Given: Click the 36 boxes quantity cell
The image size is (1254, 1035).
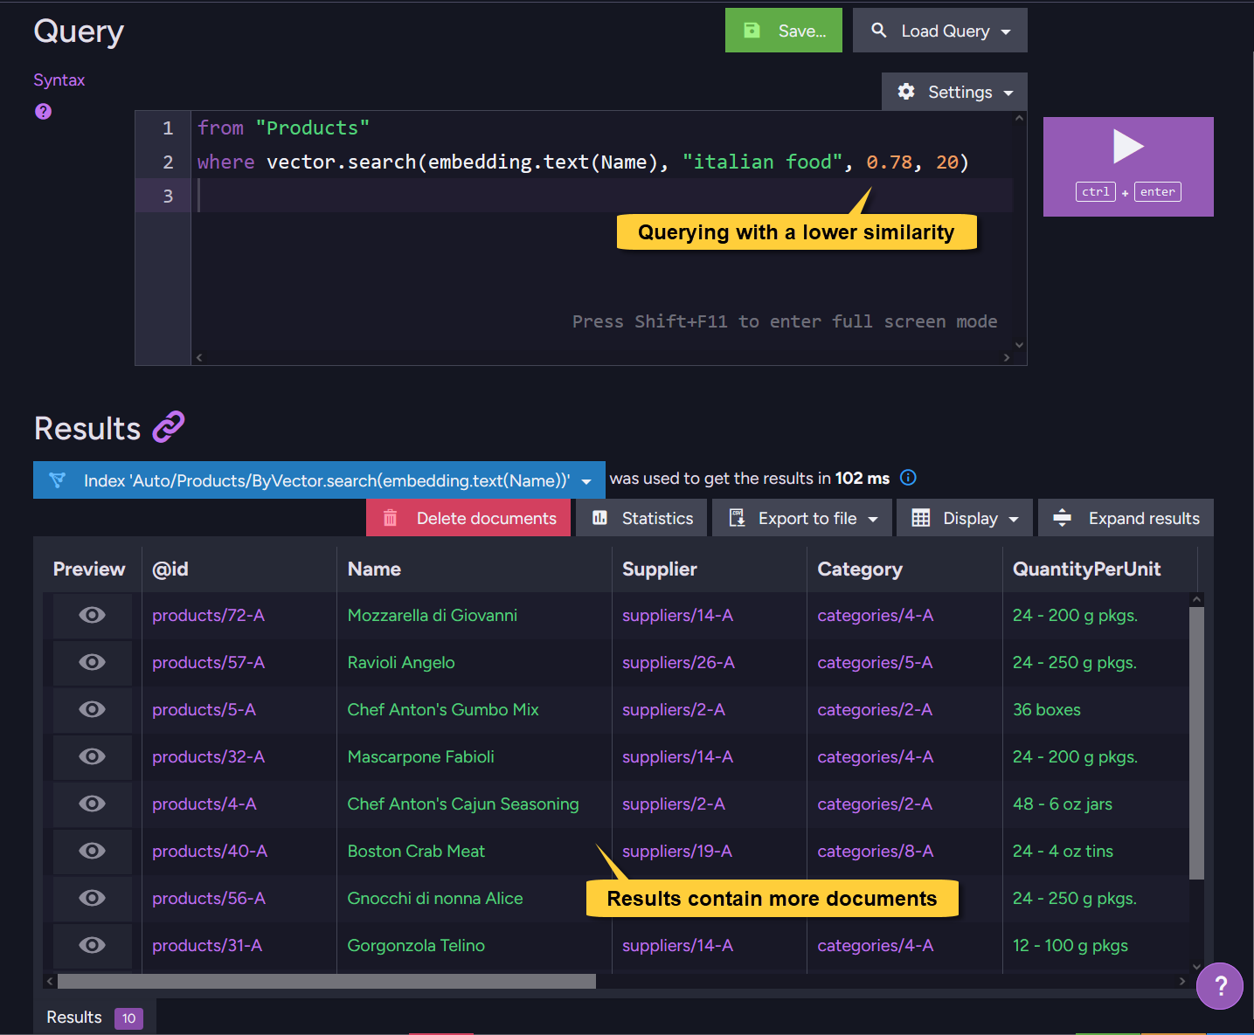Looking at the screenshot, I should 1047,709.
